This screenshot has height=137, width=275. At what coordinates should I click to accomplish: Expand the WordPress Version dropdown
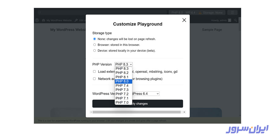[144, 94]
